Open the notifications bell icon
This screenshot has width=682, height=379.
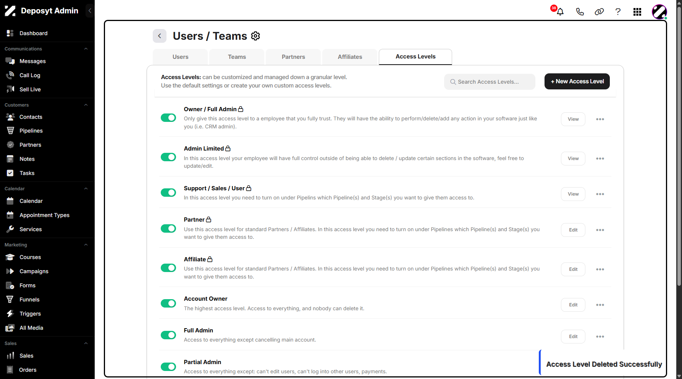560,11
